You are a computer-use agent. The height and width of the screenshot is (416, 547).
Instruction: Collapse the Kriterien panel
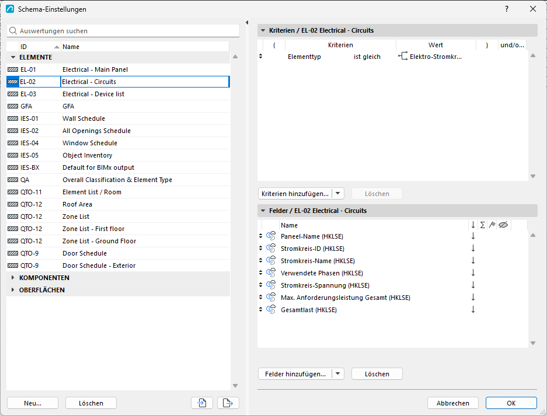(x=263, y=30)
